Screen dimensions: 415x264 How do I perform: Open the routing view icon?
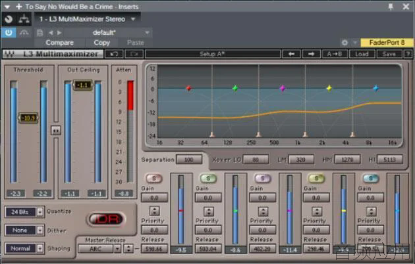[24, 19]
